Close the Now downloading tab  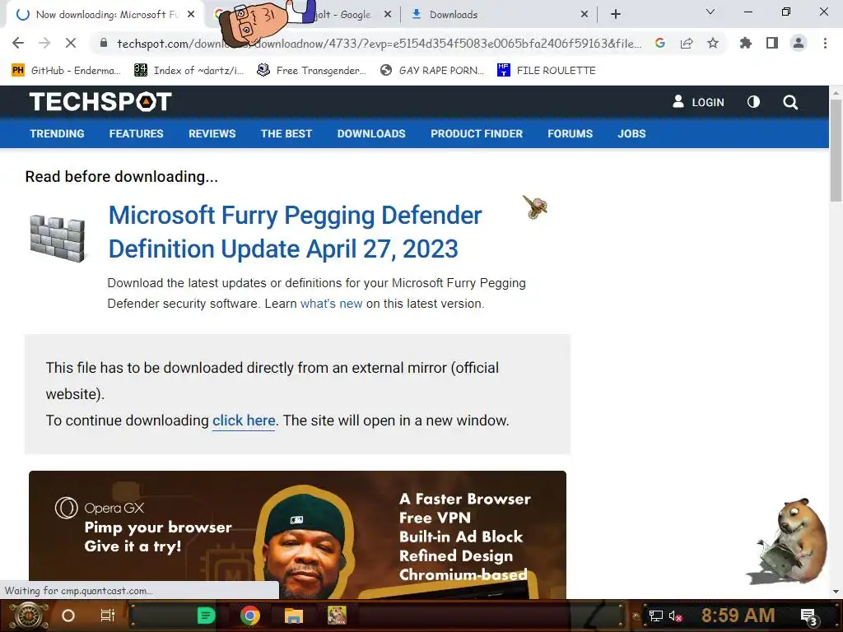pyautogui.click(x=191, y=15)
